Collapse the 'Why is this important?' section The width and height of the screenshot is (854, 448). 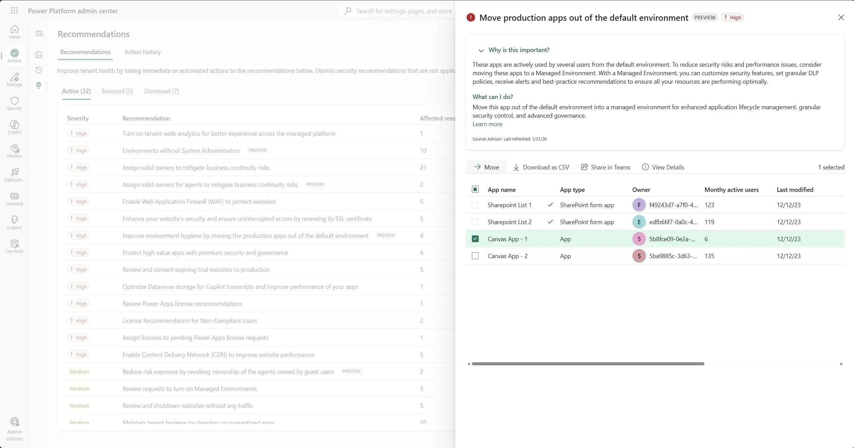(x=481, y=50)
